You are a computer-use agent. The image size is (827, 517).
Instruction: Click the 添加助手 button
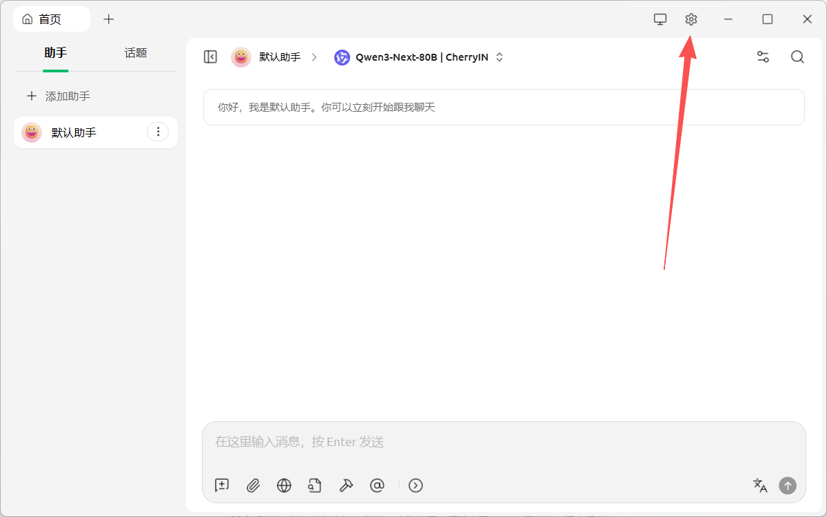point(59,97)
